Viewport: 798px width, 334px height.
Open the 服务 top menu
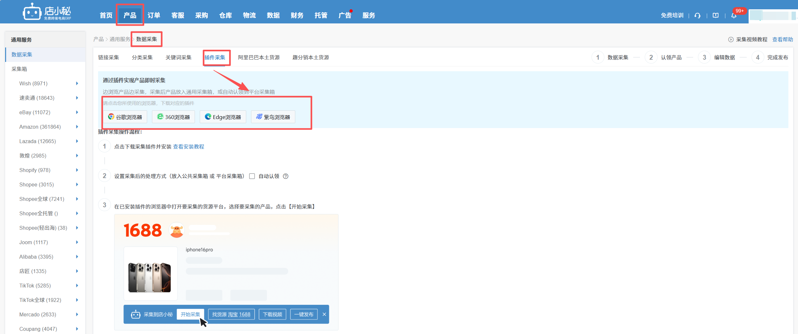click(369, 15)
